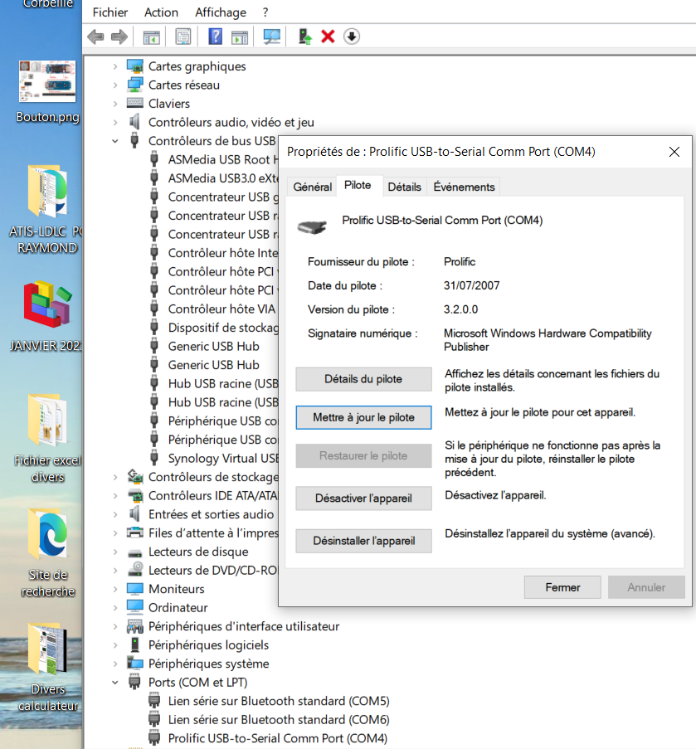
Task: Expand Contrôleurs audio, vidéo et jeu
Action: point(115,122)
